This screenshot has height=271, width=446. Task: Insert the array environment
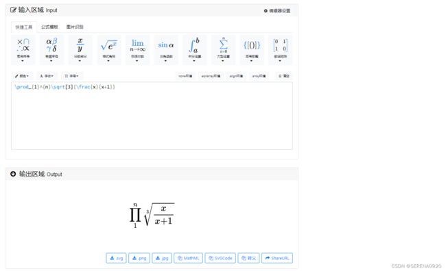(259, 76)
